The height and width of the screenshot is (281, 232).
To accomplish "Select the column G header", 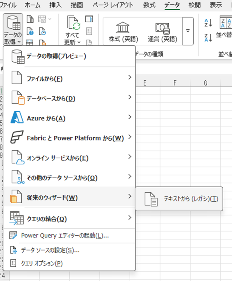I will [x=205, y=83].
